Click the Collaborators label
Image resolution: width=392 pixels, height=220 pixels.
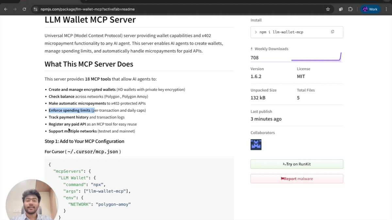coord(263,133)
